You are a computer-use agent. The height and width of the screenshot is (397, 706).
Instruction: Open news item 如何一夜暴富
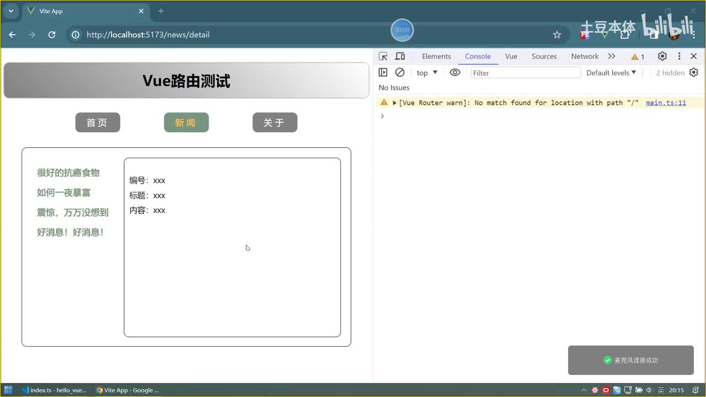tap(63, 192)
